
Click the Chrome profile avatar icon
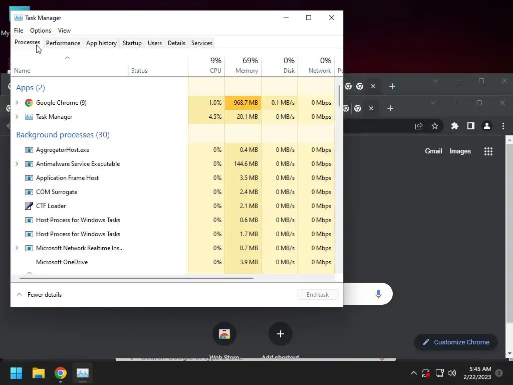tap(487, 126)
